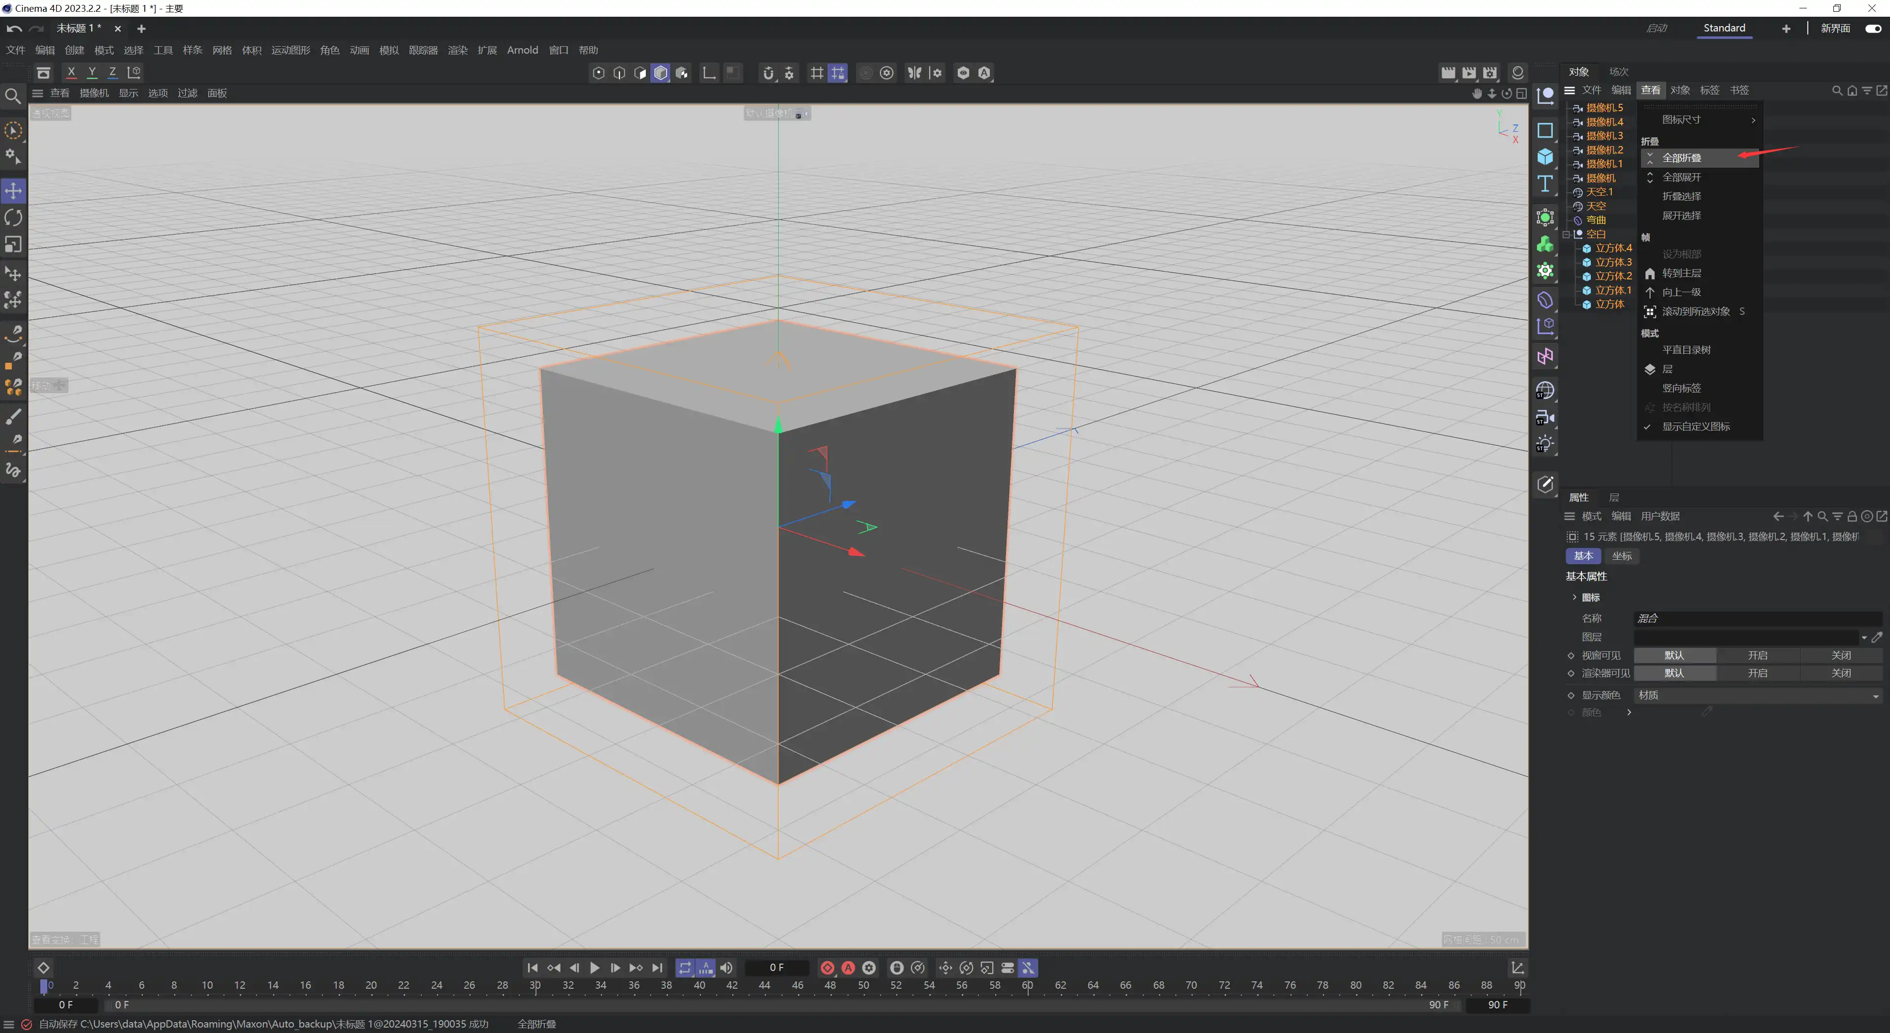Click the light object icon in palette

click(x=1545, y=444)
